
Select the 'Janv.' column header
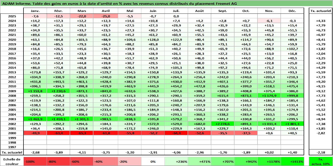click(x=35, y=11)
